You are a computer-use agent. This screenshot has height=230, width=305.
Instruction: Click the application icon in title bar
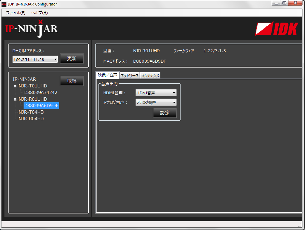(4, 4)
